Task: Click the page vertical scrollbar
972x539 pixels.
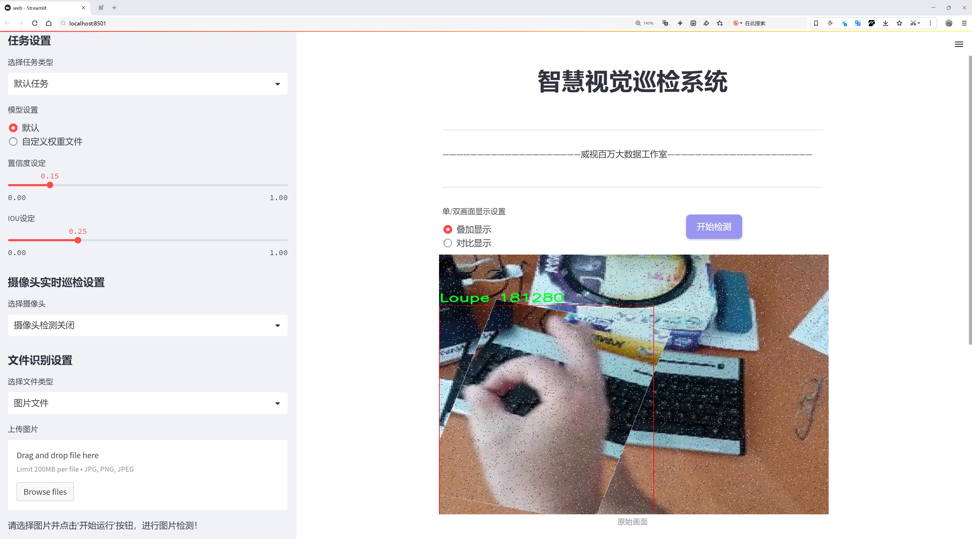Action: click(970, 200)
